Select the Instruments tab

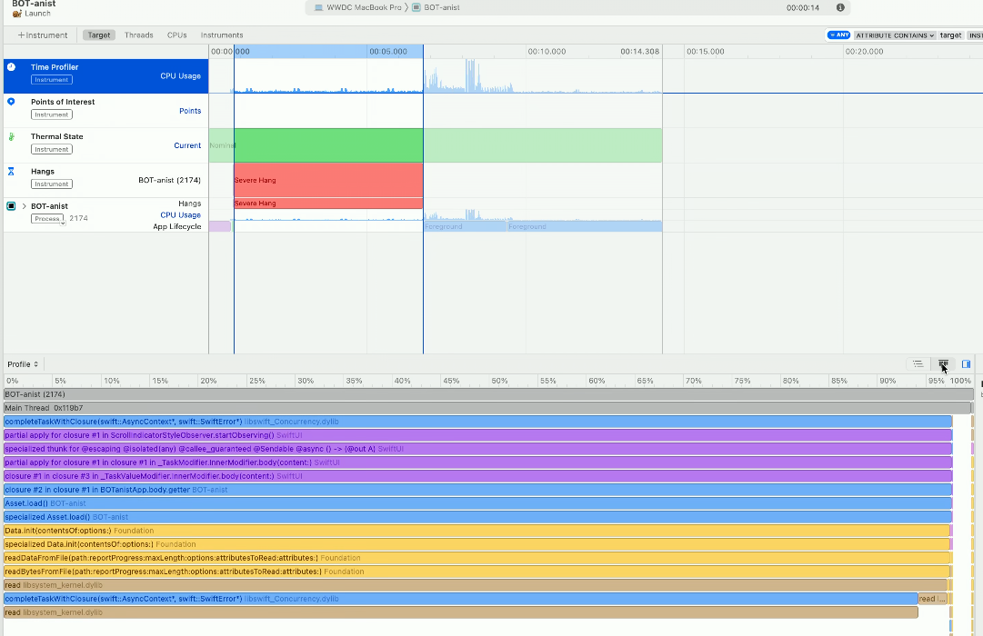click(222, 35)
